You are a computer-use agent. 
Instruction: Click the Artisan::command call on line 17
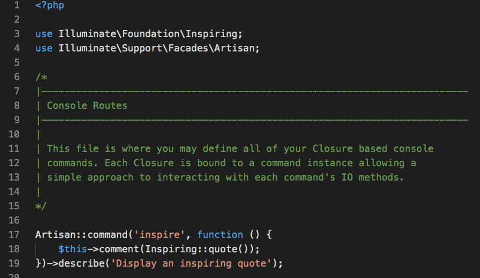(x=81, y=234)
